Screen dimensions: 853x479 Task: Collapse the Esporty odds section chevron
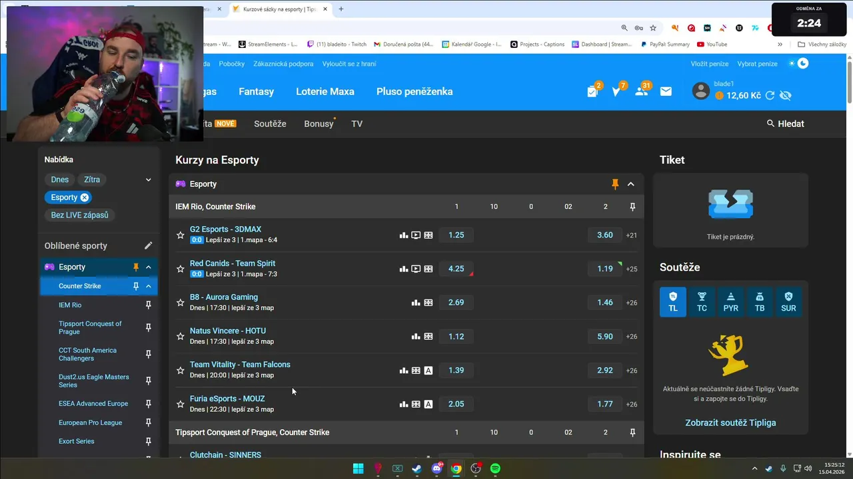631,184
